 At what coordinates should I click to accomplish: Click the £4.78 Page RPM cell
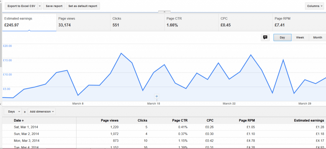coord(251,141)
